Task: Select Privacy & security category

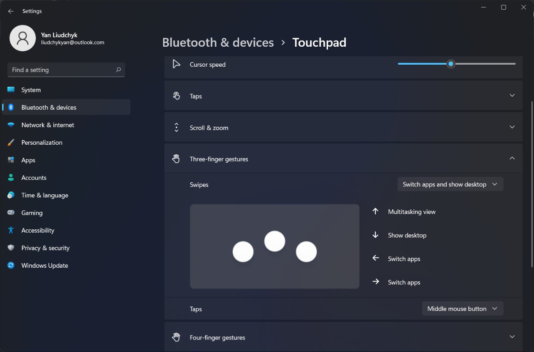Action: point(66,248)
